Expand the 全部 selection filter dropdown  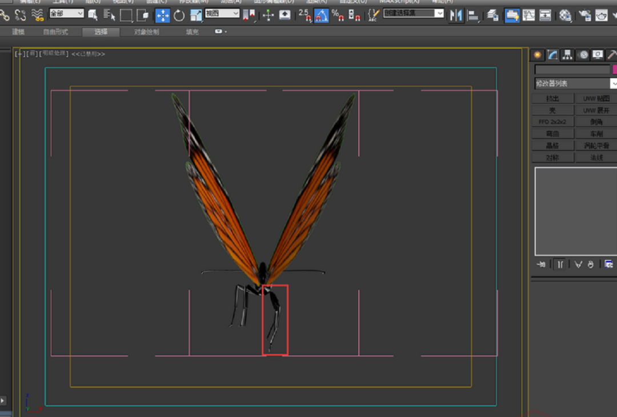click(x=66, y=13)
